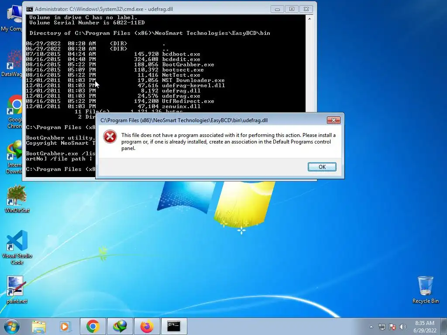The height and width of the screenshot is (335, 447).
Task: Click the UtfRedirect.exe listing line
Action: [x=120, y=101]
